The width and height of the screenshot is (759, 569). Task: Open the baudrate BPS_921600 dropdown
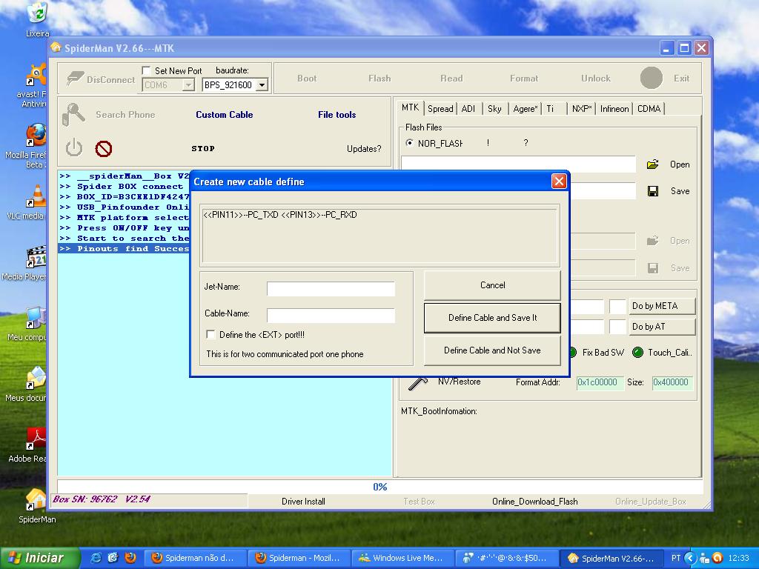coord(262,84)
